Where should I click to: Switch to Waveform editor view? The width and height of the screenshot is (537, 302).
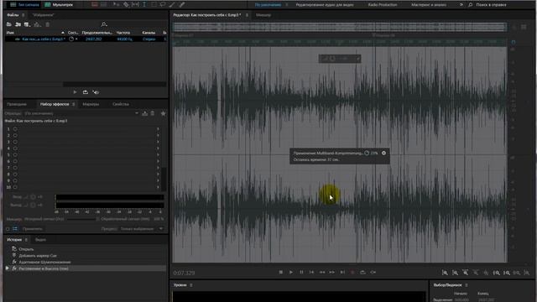coord(24,5)
